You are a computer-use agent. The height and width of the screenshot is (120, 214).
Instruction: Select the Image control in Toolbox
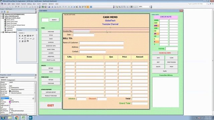point(25,41)
